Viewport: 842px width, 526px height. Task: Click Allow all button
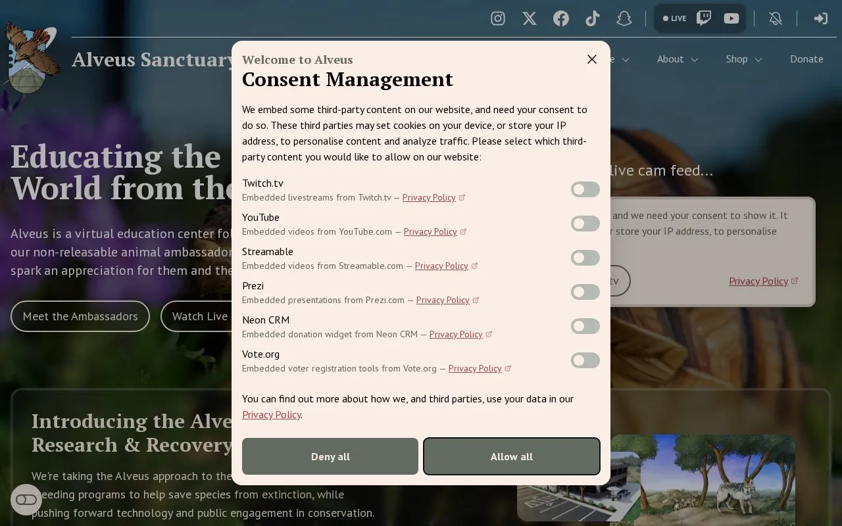512,456
